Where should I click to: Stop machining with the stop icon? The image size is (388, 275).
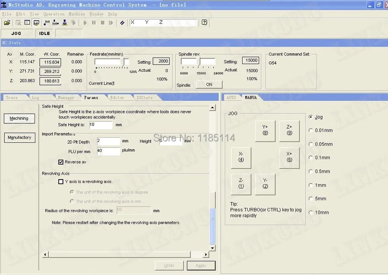coord(102,23)
